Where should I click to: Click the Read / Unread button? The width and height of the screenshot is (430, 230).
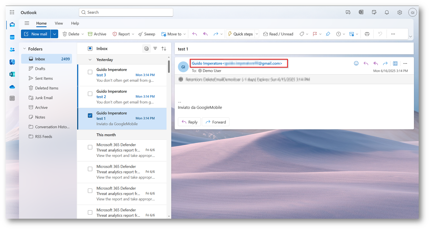(278, 34)
